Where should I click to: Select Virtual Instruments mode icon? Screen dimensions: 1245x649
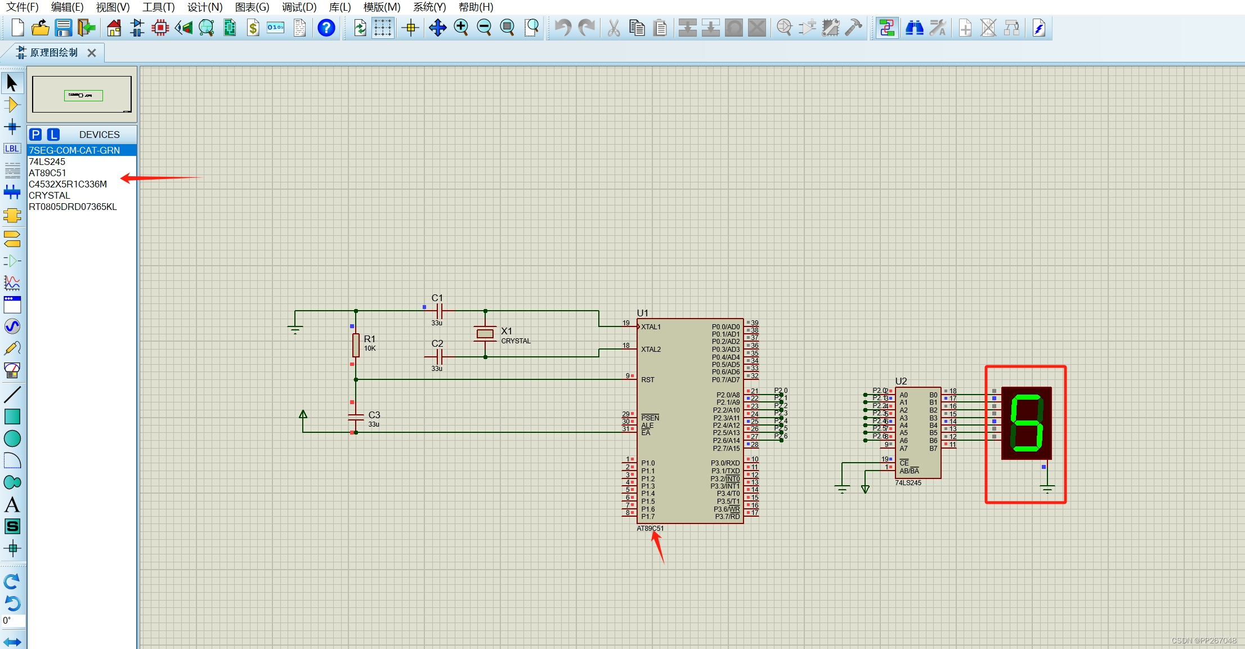pos(12,370)
